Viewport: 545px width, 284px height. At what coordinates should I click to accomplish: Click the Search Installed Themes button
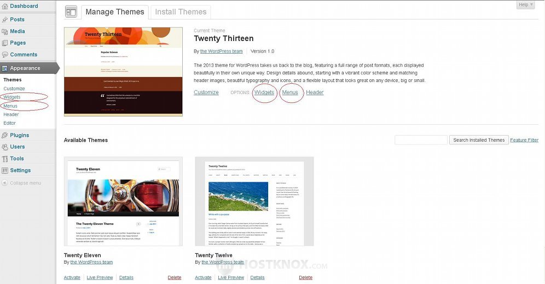pos(479,140)
